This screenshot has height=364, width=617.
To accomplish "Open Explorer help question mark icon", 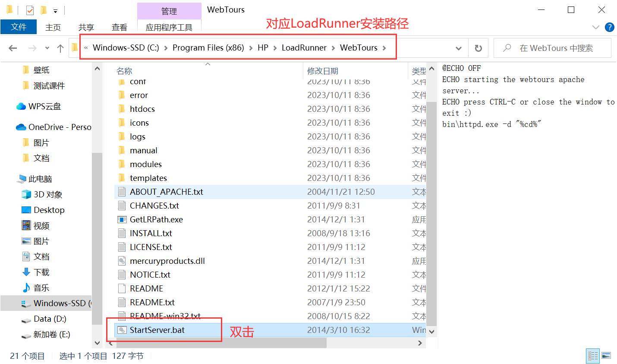I will [610, 27].
